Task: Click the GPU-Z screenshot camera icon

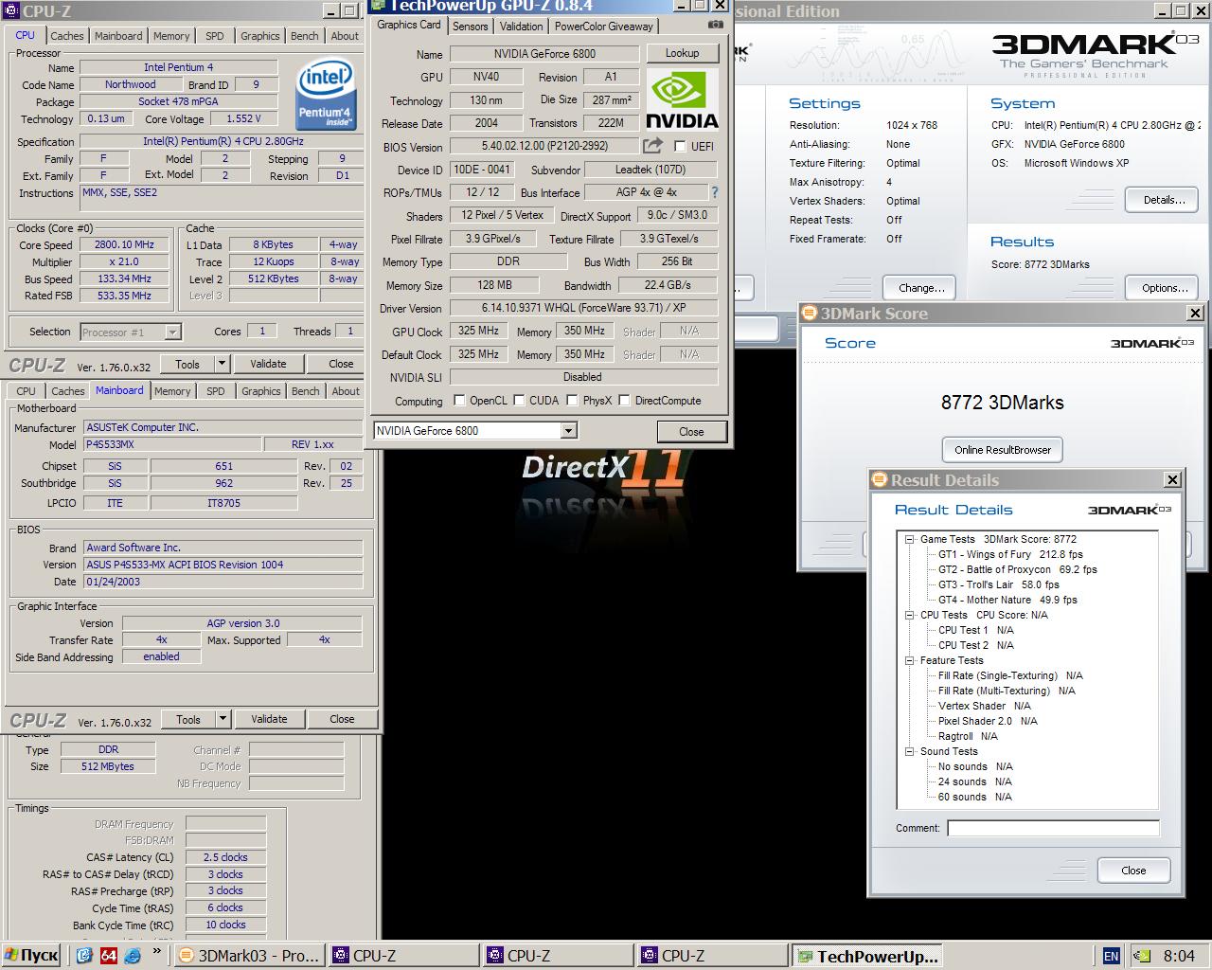Action: [716, 26]
